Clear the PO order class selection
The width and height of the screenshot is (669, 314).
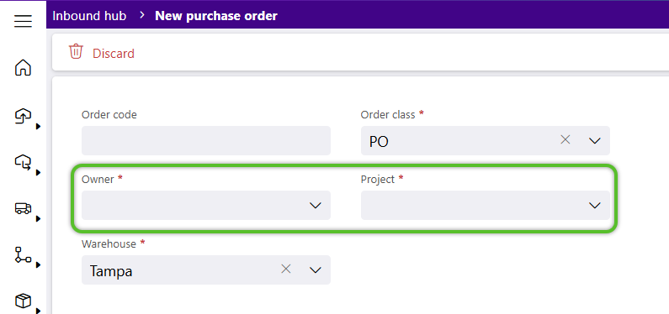(x=565, y=139)
